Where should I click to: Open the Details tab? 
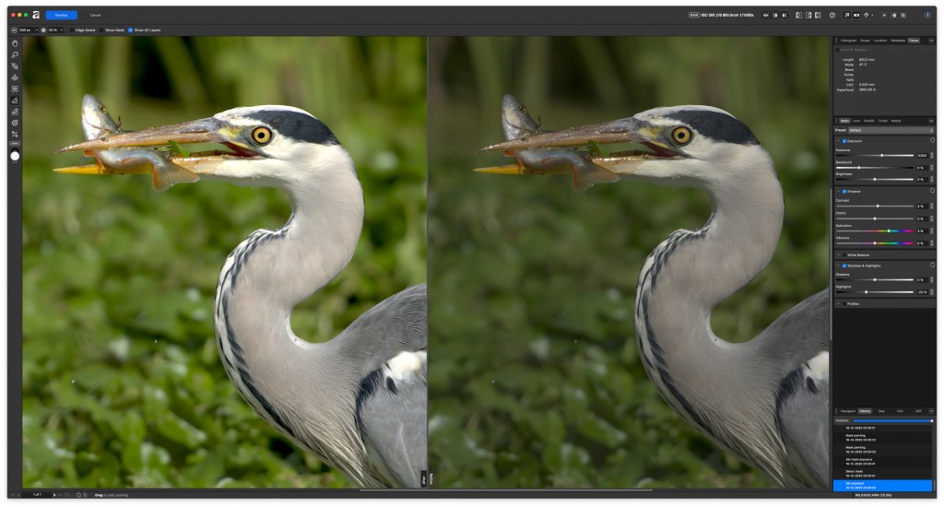click(x=868, y=121)
